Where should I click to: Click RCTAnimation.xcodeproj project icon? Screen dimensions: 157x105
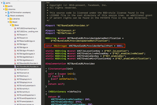(x=9, y=12)
